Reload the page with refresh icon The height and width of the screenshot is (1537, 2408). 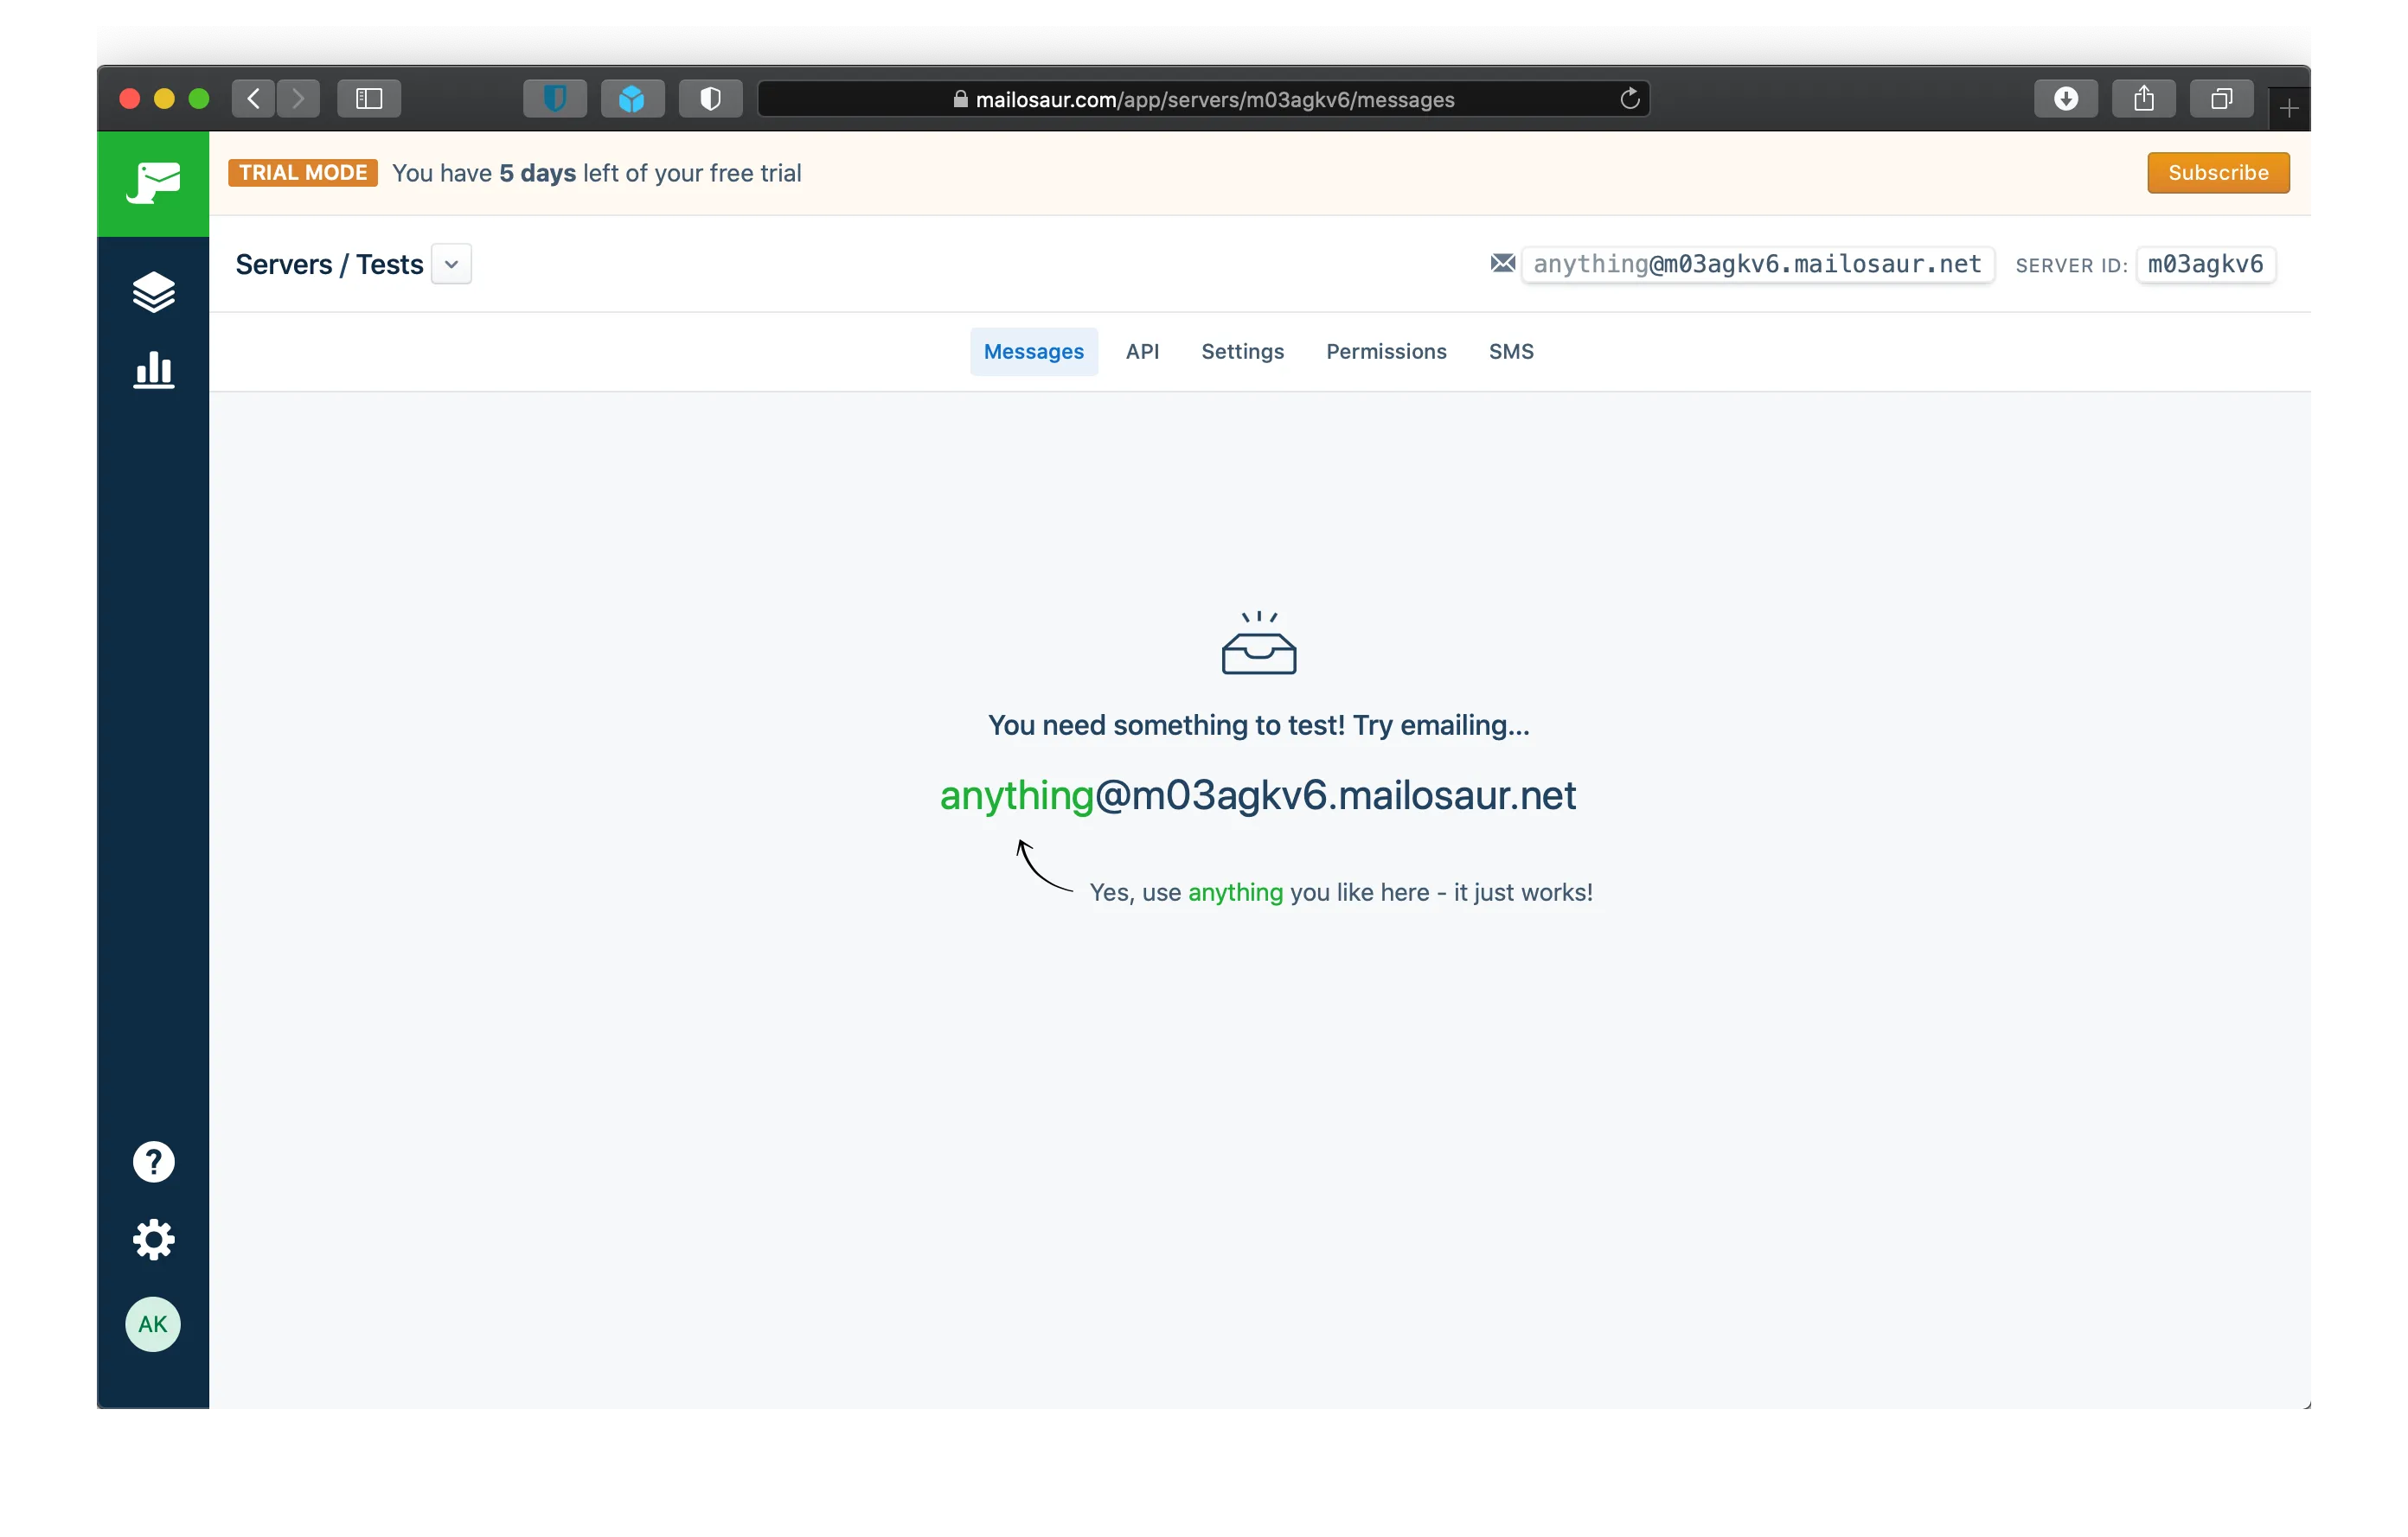tap(1629, 99)
